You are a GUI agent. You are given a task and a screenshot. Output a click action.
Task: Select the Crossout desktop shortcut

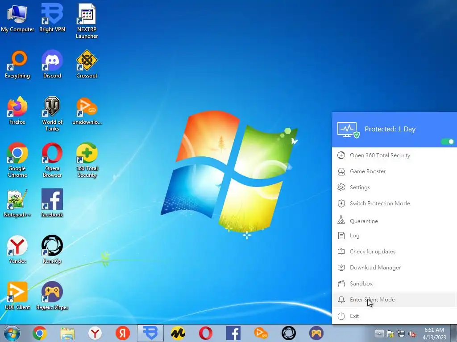click(x=87, y=64)
